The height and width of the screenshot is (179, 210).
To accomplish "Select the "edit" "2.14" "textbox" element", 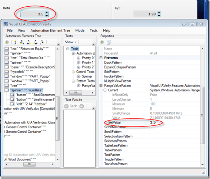I will [x=31, y=104].
